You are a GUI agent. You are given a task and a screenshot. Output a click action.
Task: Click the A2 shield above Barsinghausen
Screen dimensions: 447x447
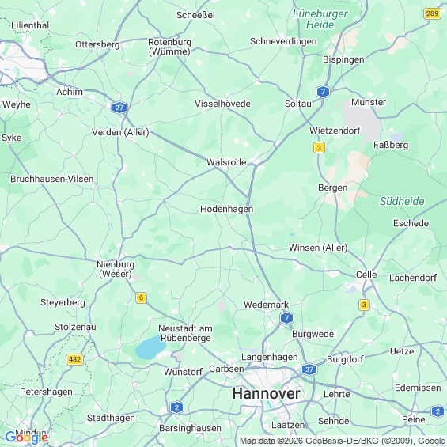click(x=176, y=407)
